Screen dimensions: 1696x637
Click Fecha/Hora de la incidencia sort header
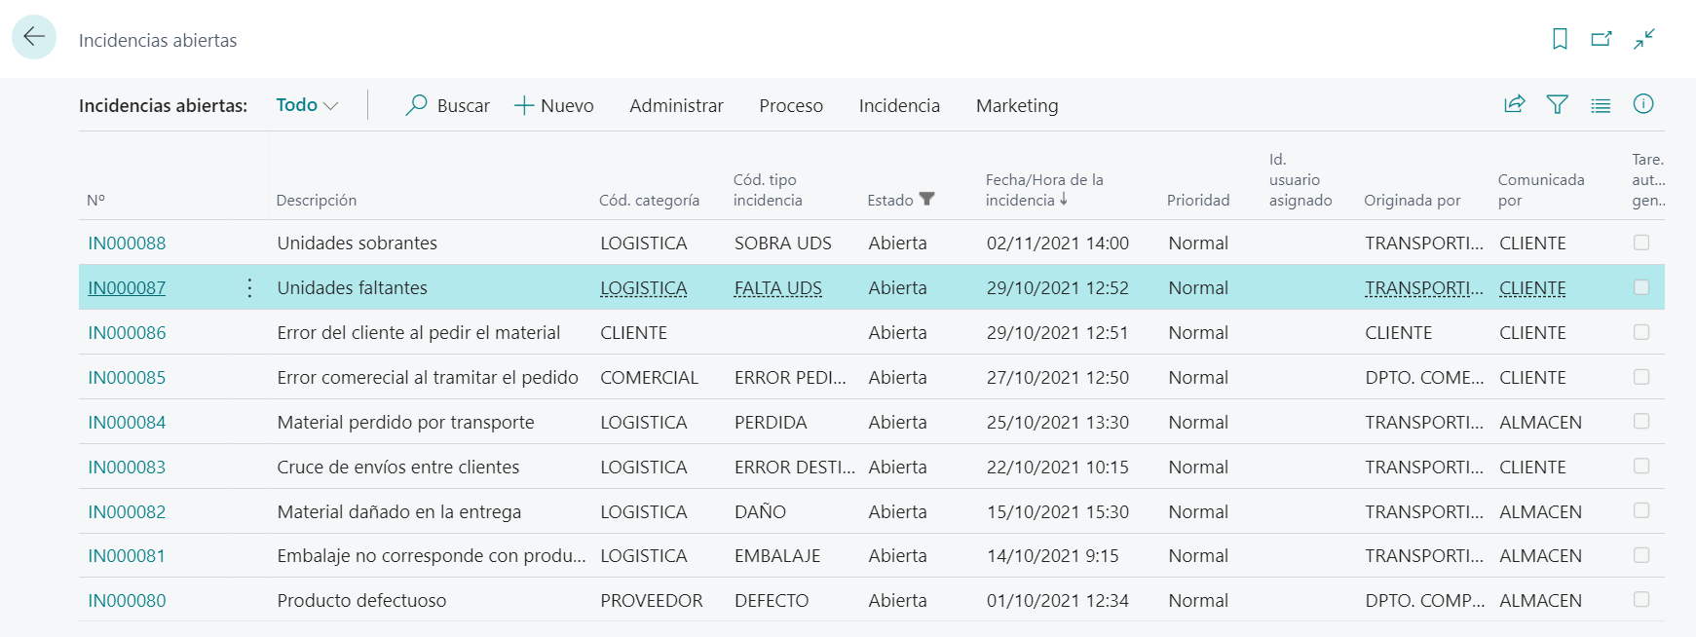point(1044,190)
